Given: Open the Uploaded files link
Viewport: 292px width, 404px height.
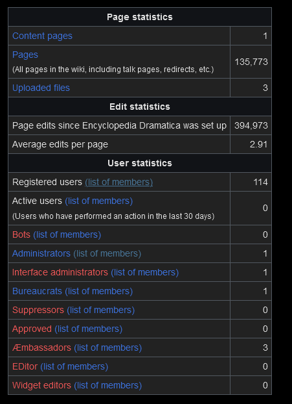Looking at the screenshot, I should pyautogui.click(x=41, y=88).
